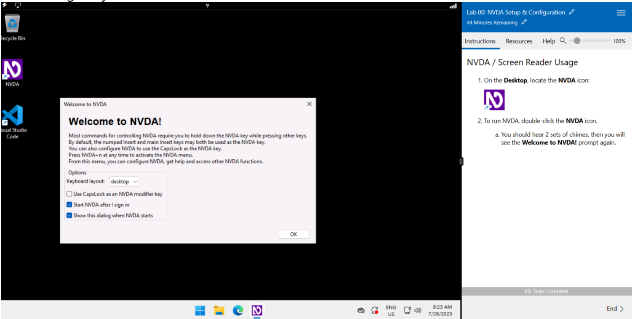632x319 pixels.
Task: Click the volume icon in system tray
Action: 418,310
